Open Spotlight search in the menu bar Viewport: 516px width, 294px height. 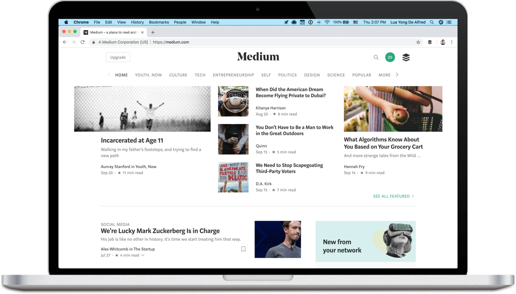tap(432, 22)
